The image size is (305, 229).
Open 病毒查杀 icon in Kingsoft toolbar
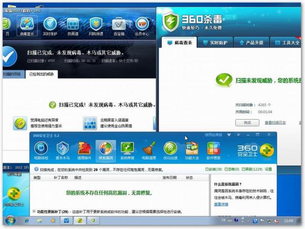click(27, 26)
